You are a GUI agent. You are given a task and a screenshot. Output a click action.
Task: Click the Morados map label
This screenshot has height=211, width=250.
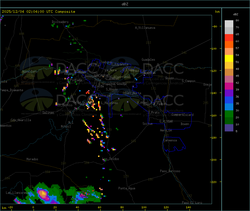coord(32,159)
